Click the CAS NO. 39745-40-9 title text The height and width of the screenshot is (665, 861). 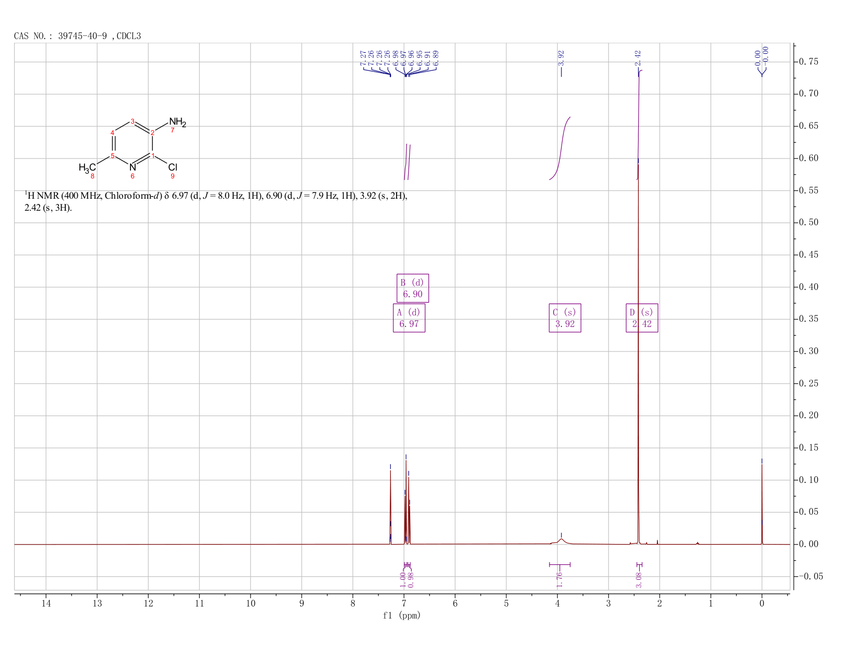(x=77, y=36)
